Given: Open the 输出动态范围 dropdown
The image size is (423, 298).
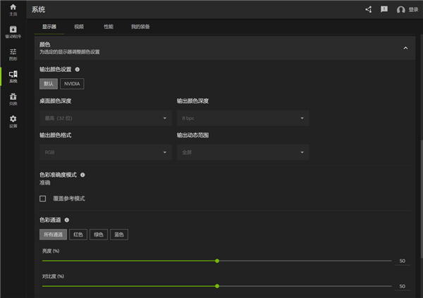Looking at the screenshot, I should tap(243, 152).
